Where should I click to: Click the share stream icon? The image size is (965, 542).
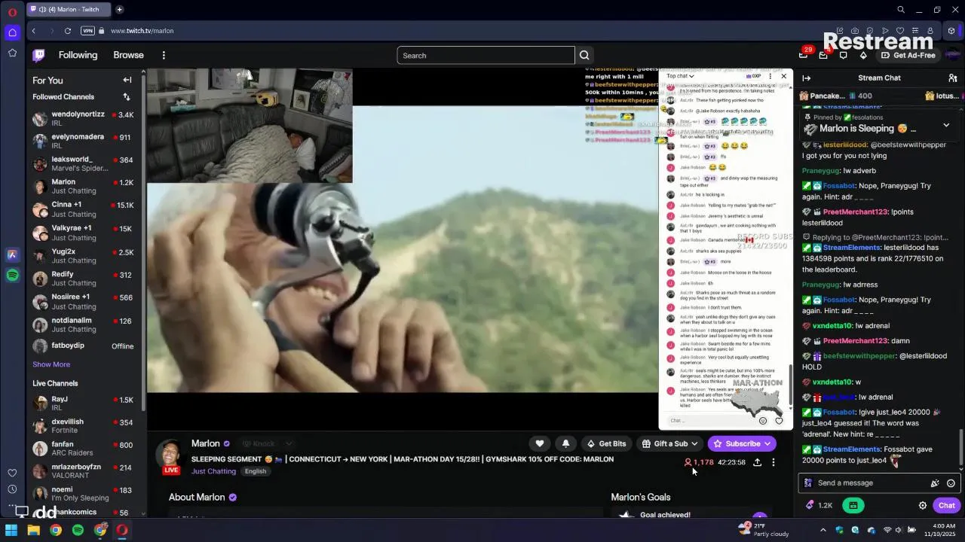coord(757,462)
